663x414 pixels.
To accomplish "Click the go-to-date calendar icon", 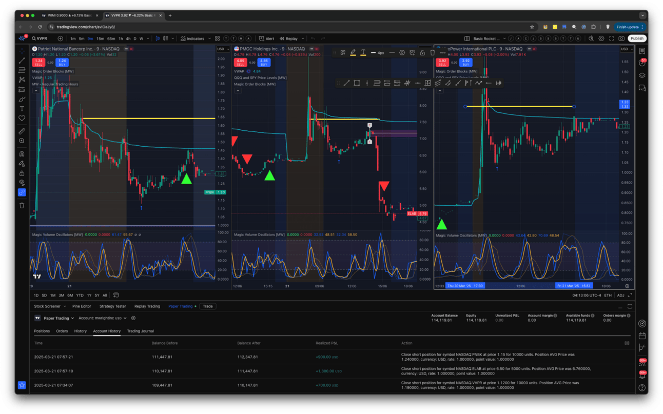I will tap(116, 295).
